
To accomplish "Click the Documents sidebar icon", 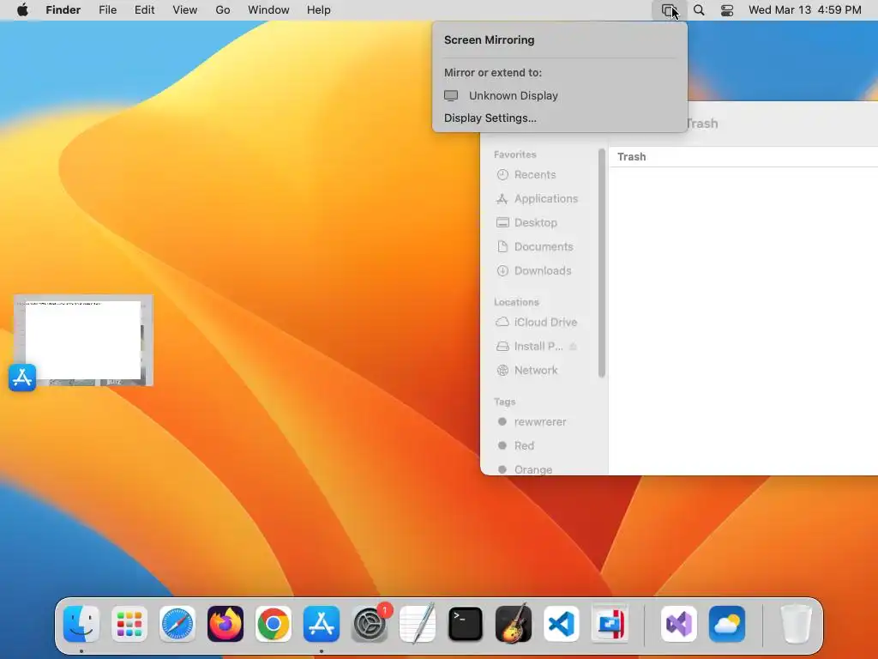I will [502, 246].
